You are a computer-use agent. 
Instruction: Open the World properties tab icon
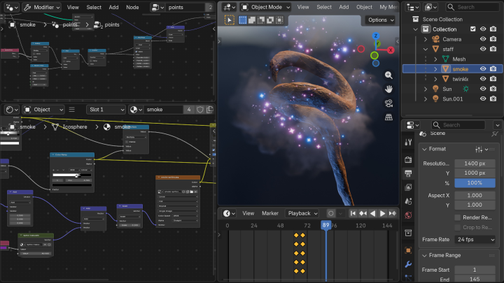[409, 215]
